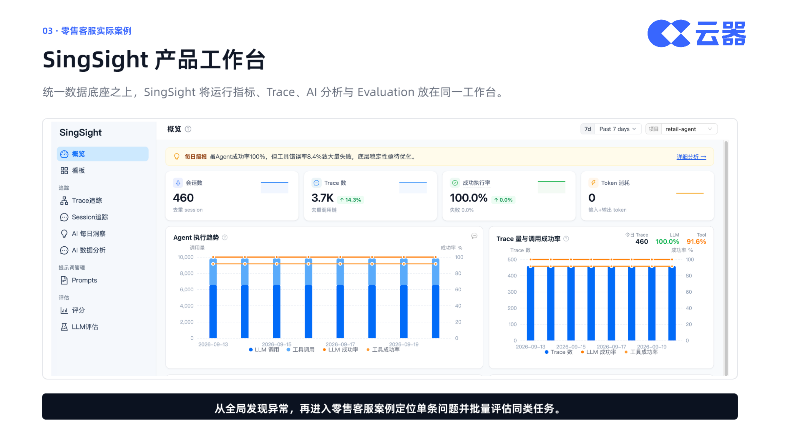
Task: Click the 会话数 card icon
Action: (178, 183)
